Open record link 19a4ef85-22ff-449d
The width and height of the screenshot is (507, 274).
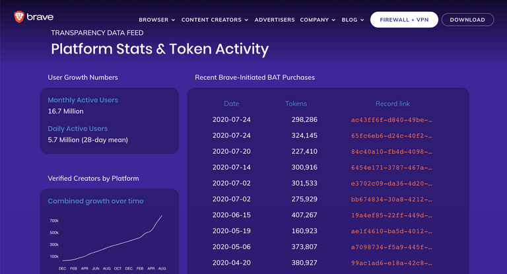(391, 215)
